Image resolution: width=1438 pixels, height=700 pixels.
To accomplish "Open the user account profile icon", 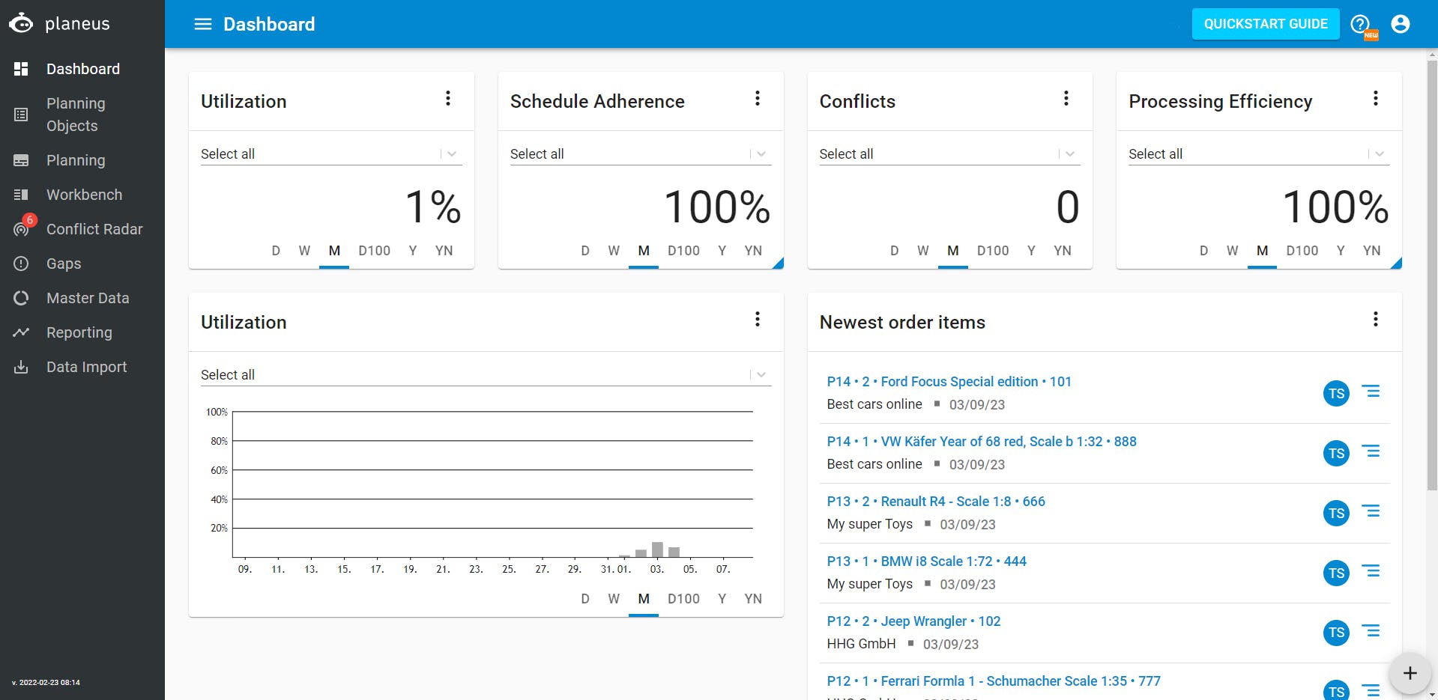I will (x=1400, y=24).
